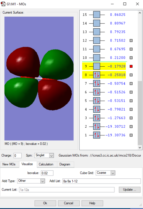143x209 pixels.
Task: Click the Ok button
Action: pos(45,203)
